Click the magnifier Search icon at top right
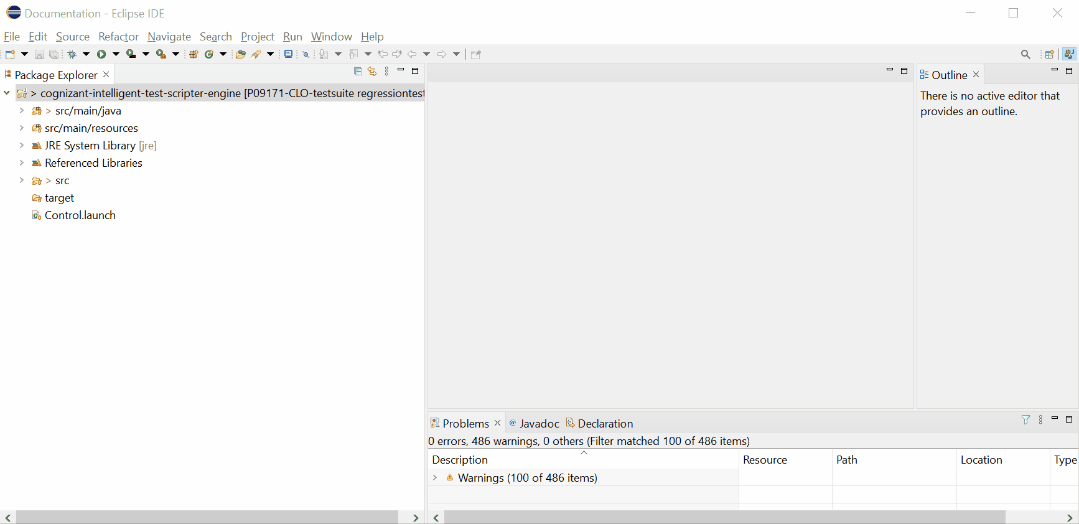Image resolution: width=1079 pixels, height=524 pixels. click(1025, 54)
